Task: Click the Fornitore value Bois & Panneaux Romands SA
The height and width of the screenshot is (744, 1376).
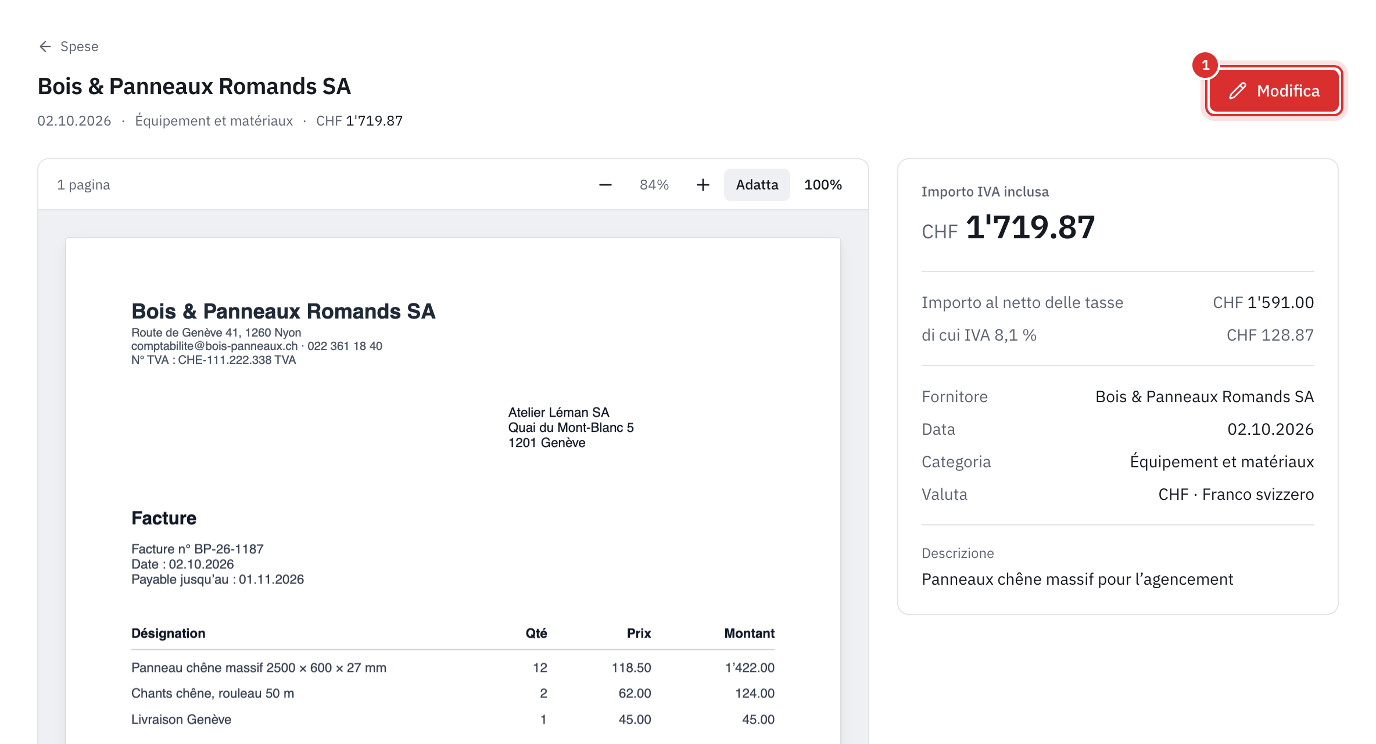Action: (1205, 396)
